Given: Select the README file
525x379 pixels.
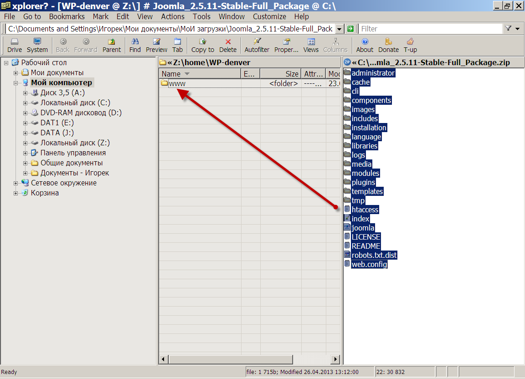Looking at the screenshot, I should tap(365, 246).
